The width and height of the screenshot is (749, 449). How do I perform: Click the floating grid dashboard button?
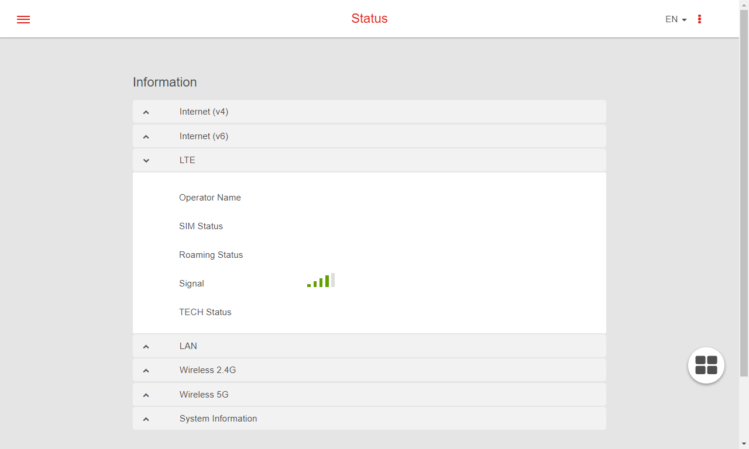pos(706,365)
